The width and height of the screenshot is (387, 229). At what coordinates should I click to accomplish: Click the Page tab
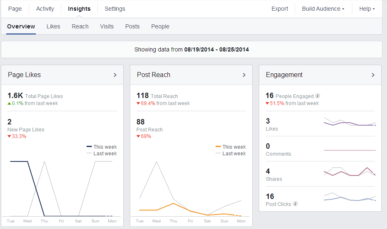(x=15, y=9)
